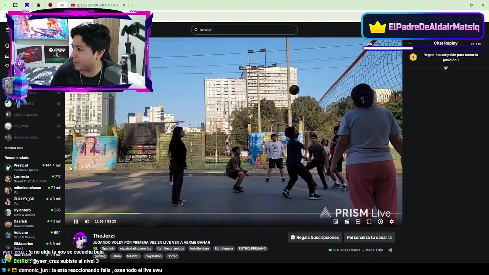The image size is (489, 275).
Task: Click the 16 visualizaciones view count
Action: [x=344, y=250]
